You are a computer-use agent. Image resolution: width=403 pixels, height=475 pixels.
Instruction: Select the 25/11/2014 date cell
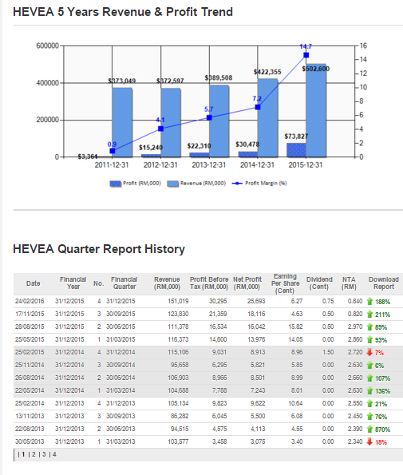click(x=30, y=365)
